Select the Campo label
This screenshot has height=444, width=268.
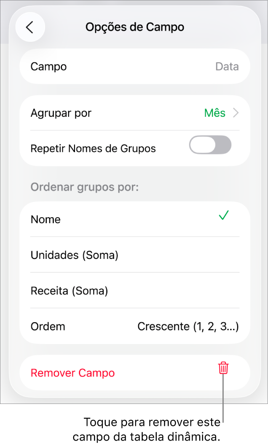pyautogui.click(x=48, y=66)
